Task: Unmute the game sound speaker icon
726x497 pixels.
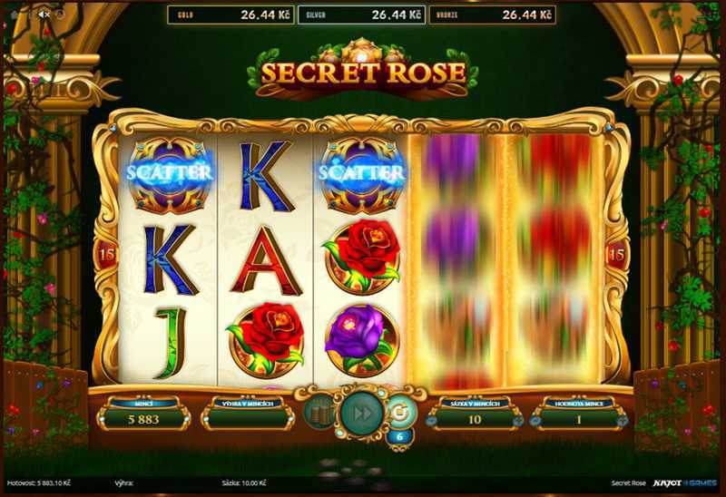Action: coord(44,15)
